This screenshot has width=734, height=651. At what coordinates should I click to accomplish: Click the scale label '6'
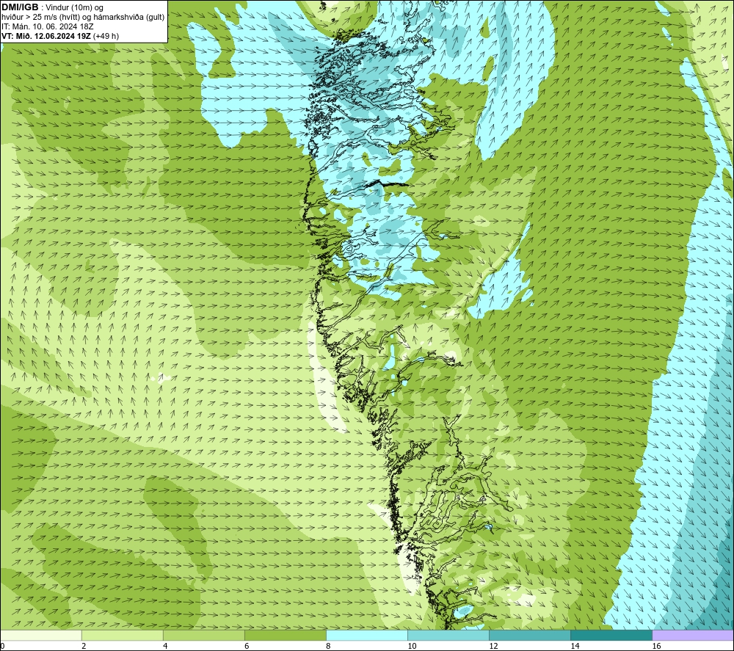[247, 646]
